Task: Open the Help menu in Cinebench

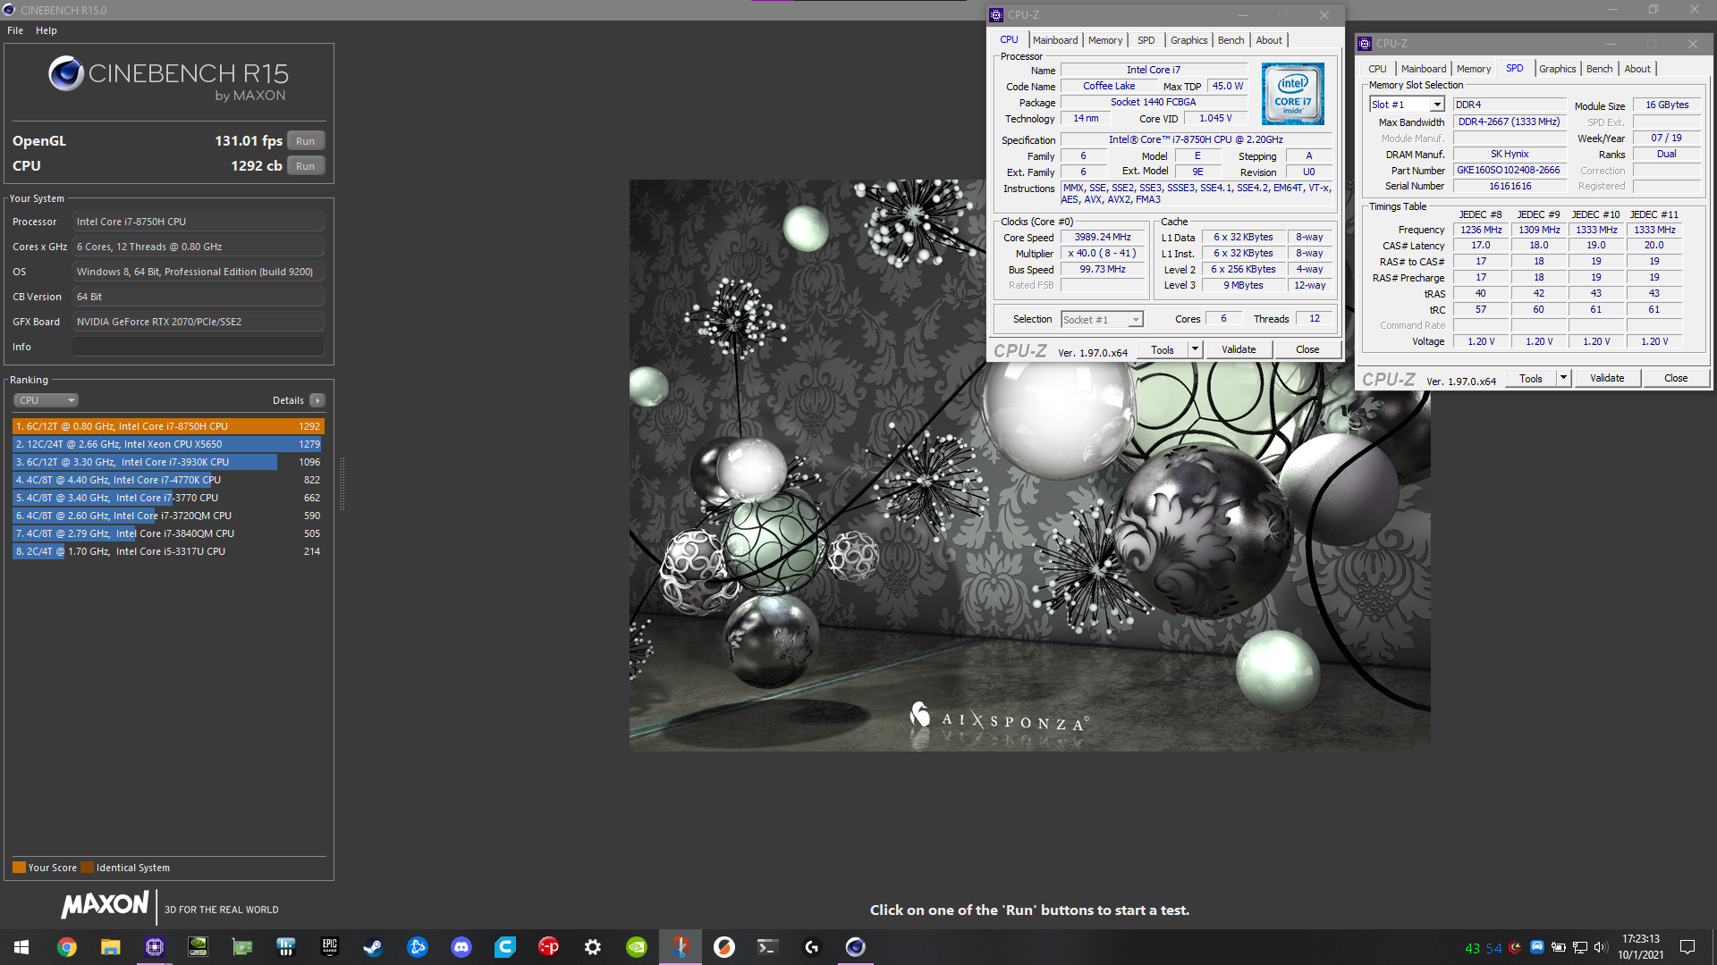Action: click(47, 30)
